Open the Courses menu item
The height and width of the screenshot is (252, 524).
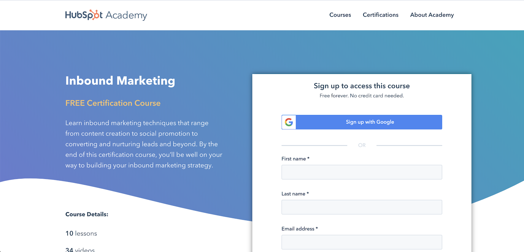(x=340, y=15)
